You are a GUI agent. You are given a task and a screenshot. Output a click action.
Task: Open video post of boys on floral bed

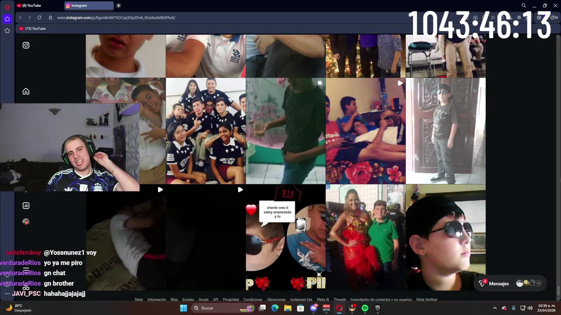366,131
